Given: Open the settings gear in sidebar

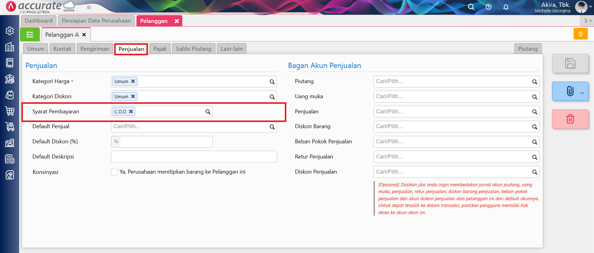Looking at the screenshot, I should [x=10, y=31].
